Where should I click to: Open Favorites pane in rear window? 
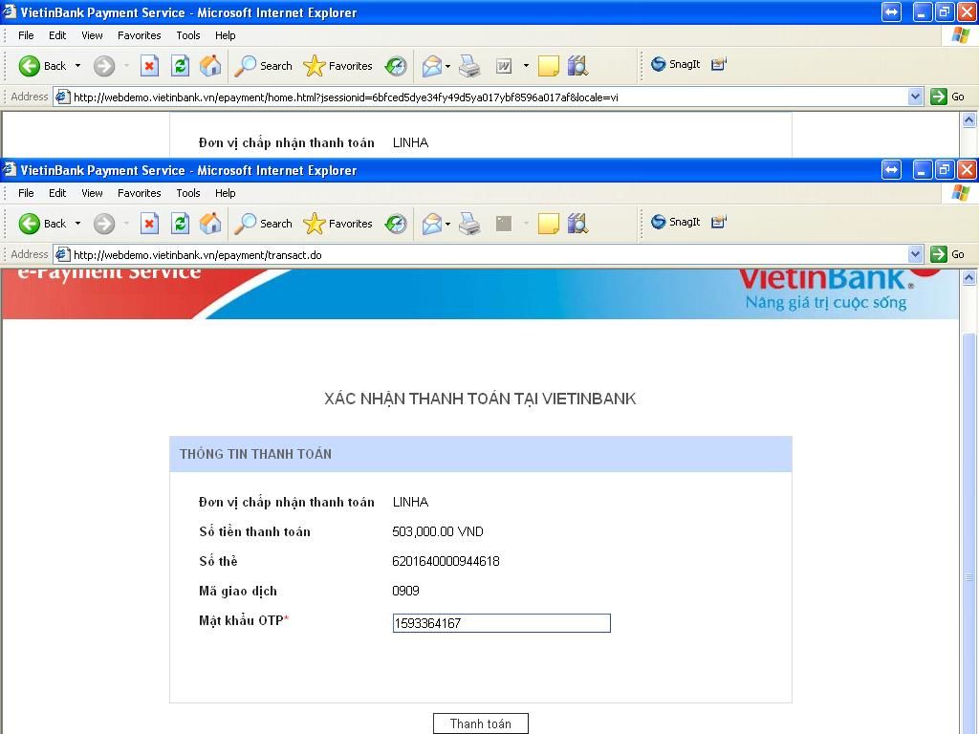pos(337,66)
